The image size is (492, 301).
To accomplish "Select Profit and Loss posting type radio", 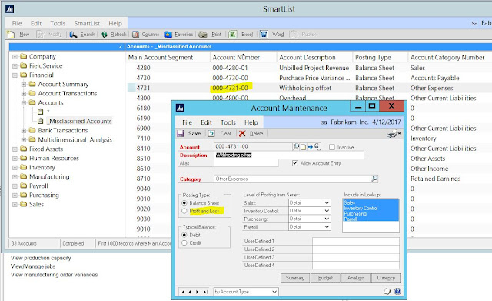I will coord(184,211).
